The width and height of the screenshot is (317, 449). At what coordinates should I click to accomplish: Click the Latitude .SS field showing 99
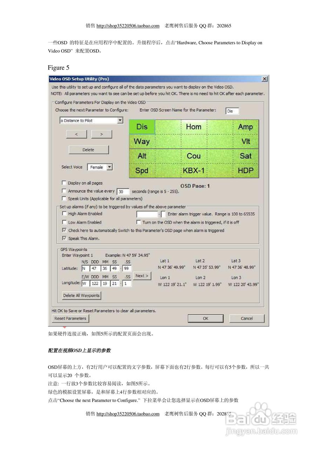click(127, 268)
